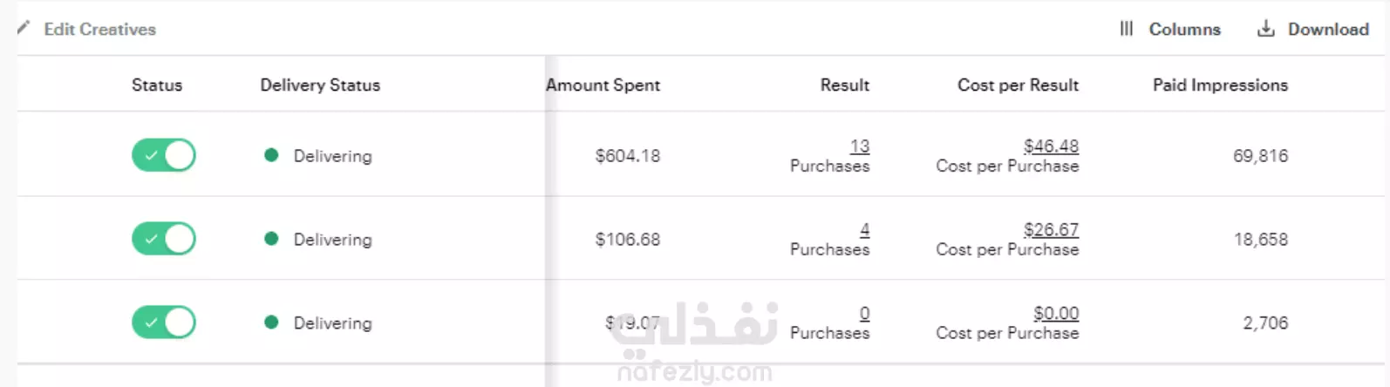Screen dimensions: 1390x387
Task: Click green Delivering dot in third row
Action: point(271,322)
